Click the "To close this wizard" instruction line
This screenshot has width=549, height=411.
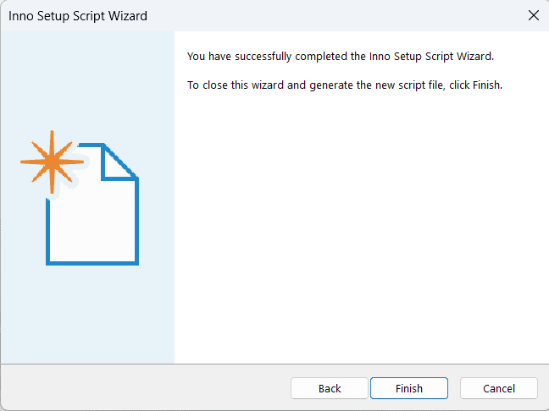pyautogui.click(x=345, y=85)
